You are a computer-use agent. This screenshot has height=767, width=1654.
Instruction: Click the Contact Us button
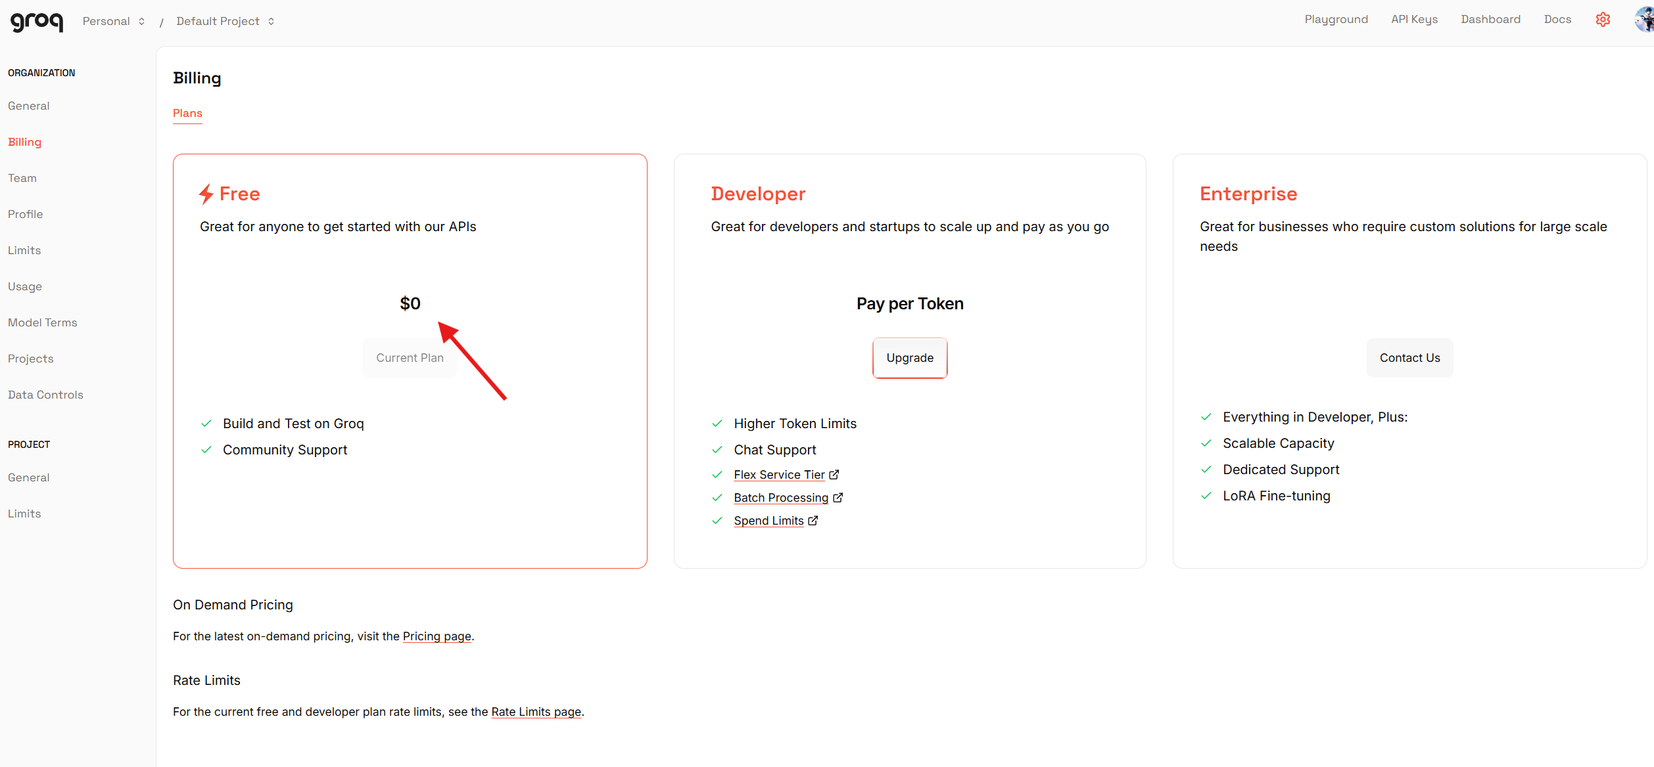(x=1409, y=358)
